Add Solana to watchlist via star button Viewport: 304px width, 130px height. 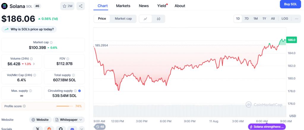tap(67, 6)
